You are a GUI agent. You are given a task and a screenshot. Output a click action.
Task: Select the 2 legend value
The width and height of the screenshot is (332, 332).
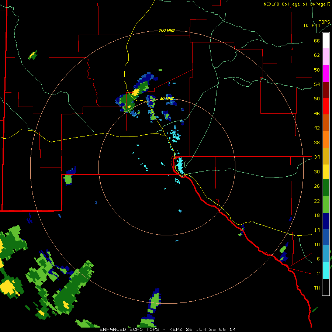coord(318,274)
